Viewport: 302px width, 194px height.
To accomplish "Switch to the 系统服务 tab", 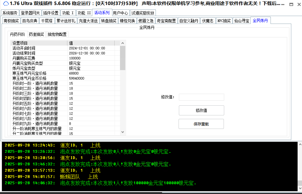I will (x=10, y=13).
